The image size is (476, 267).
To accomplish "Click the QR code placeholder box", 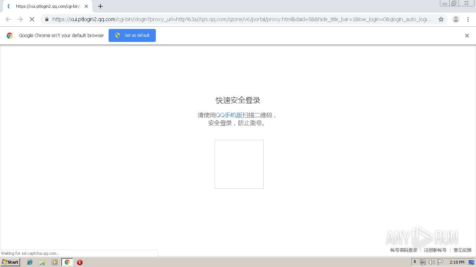I will (x=239, y=164).
